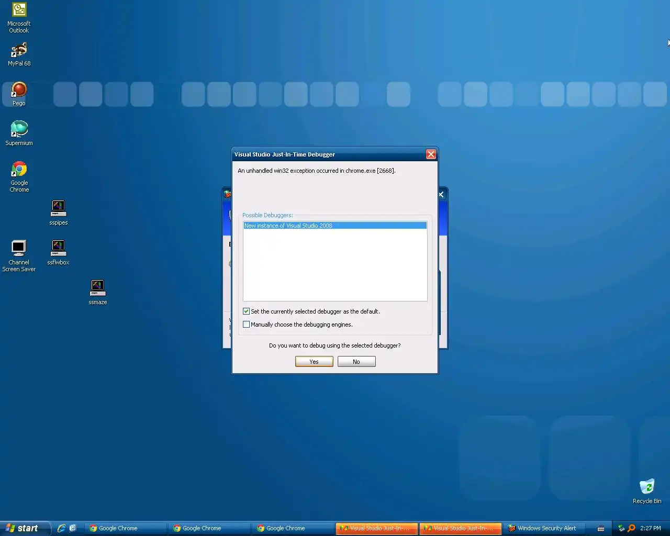Click Yes to debug with selected debugger
This screenshot has height=536, width=670.
coord(314,362)
